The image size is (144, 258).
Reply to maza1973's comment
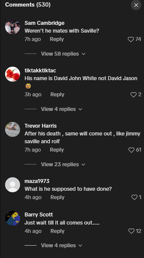57,197
